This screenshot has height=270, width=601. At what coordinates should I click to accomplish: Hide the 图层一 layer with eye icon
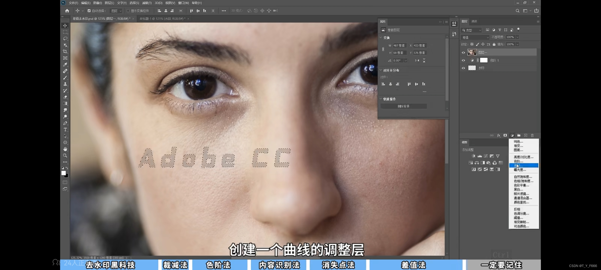pyautogui.click(x=463, y=52)
